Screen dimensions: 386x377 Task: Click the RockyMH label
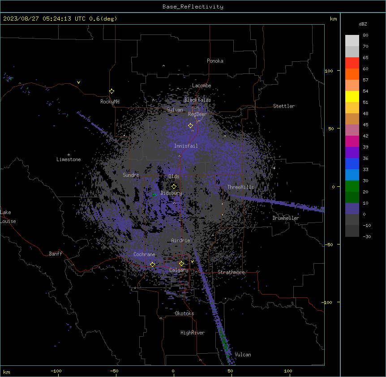pos(110,102)
